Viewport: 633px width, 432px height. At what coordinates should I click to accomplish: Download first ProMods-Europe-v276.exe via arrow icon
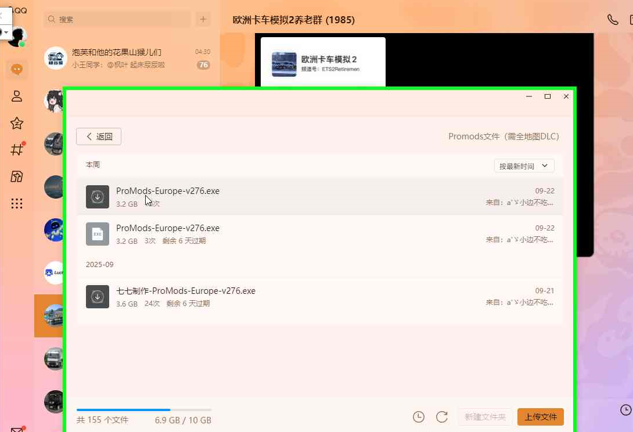tap(98, 197)
